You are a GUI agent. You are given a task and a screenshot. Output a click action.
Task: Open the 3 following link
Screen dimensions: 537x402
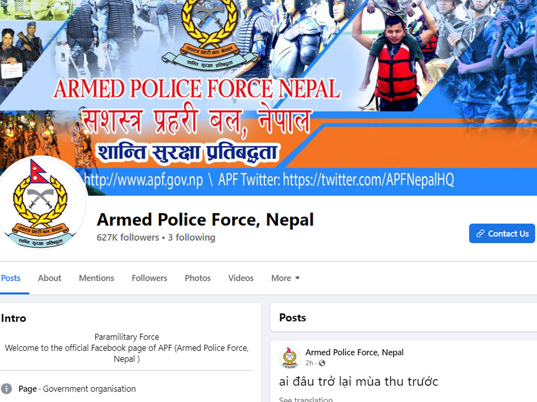click(191, 237)
